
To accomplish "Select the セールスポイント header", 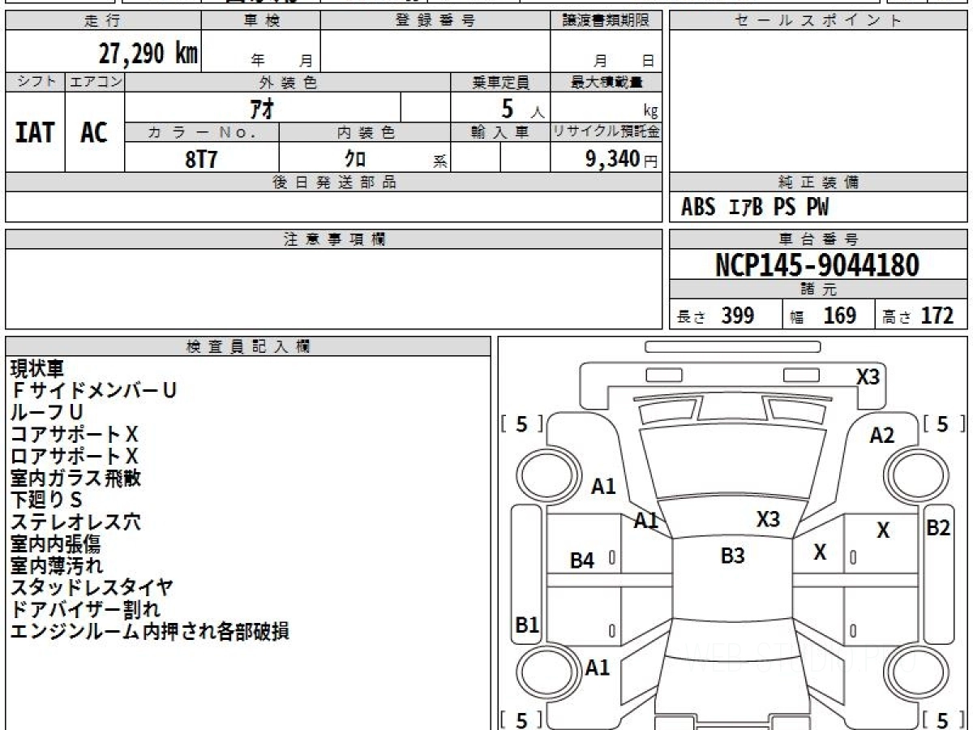I will point(818,21).
